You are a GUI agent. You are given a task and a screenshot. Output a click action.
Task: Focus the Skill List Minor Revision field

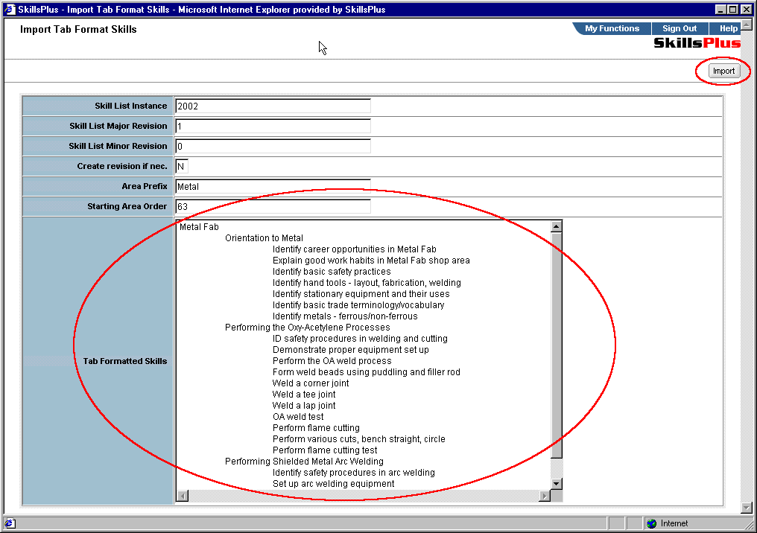[x=273, y=146]
